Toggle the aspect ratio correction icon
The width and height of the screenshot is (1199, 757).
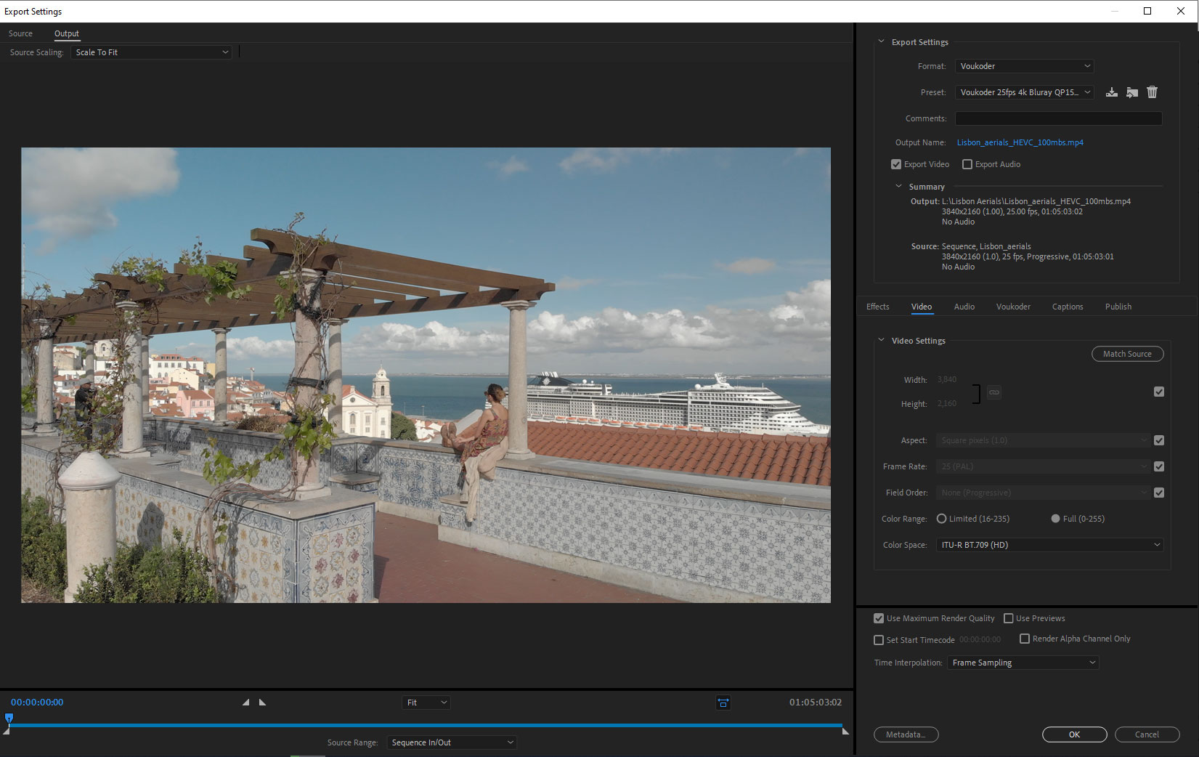(x=723, y=703)
